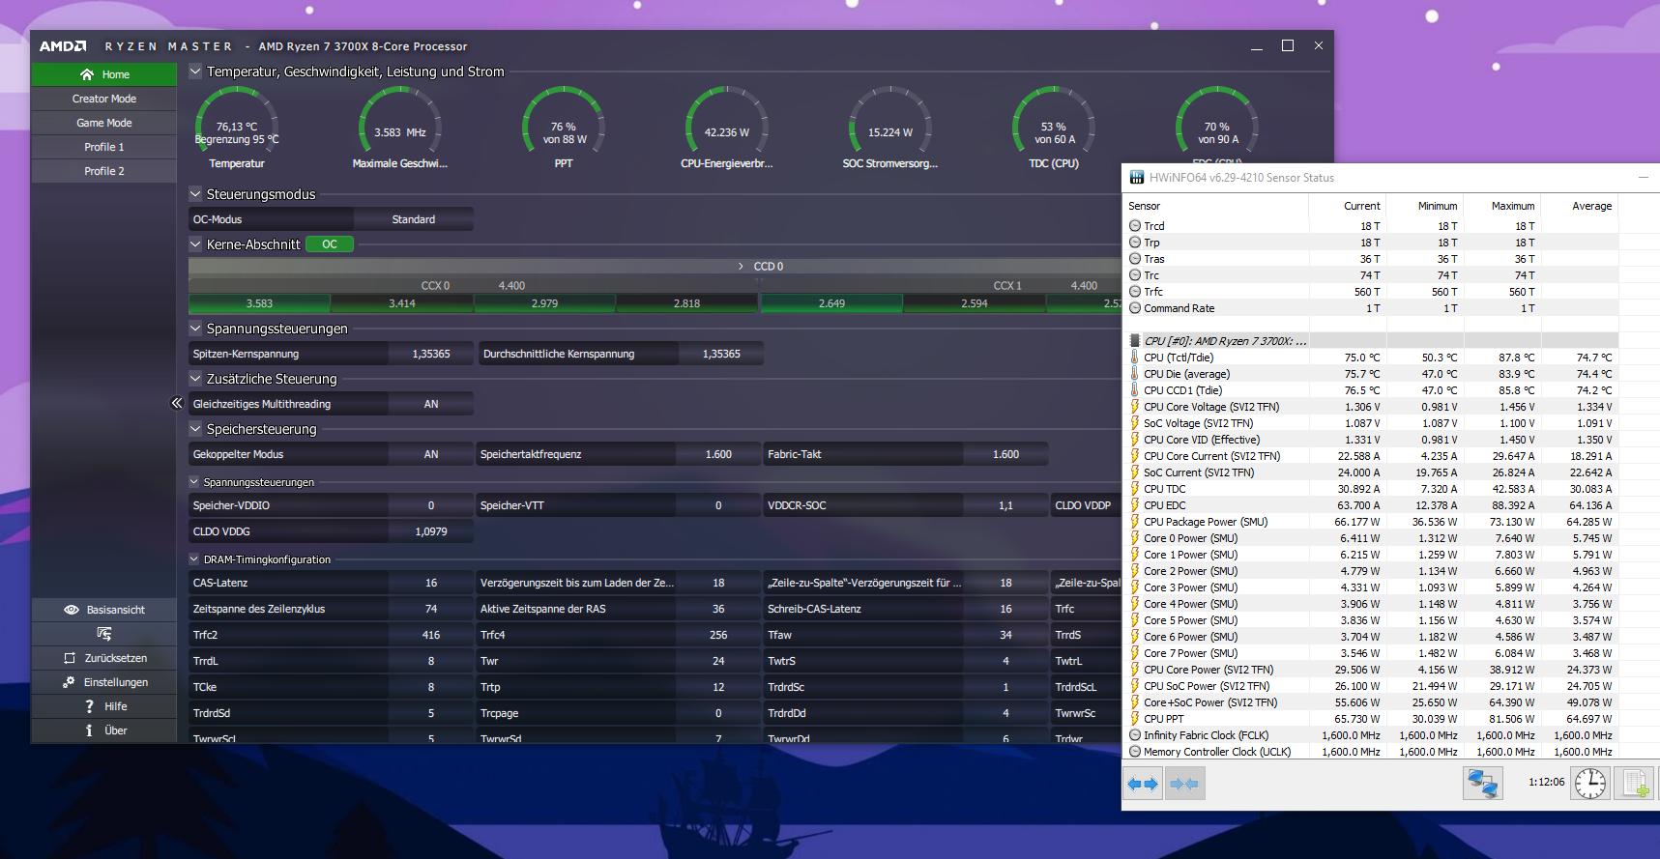Click lightning icon beside CPU Core Voltage

(x=1135, y=407)
